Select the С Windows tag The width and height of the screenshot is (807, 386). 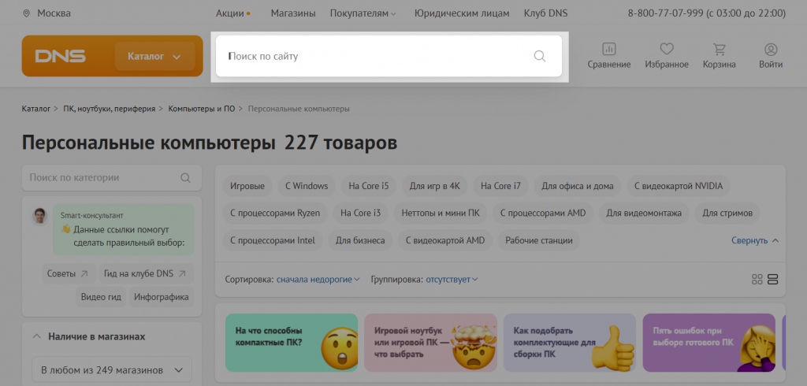[x=307, y=186]
